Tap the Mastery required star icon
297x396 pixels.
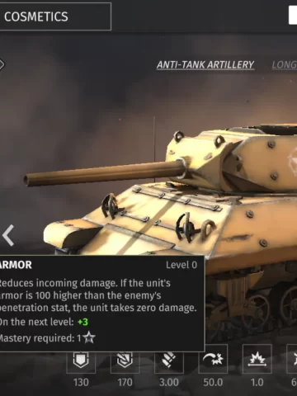[x=89, y=337]
